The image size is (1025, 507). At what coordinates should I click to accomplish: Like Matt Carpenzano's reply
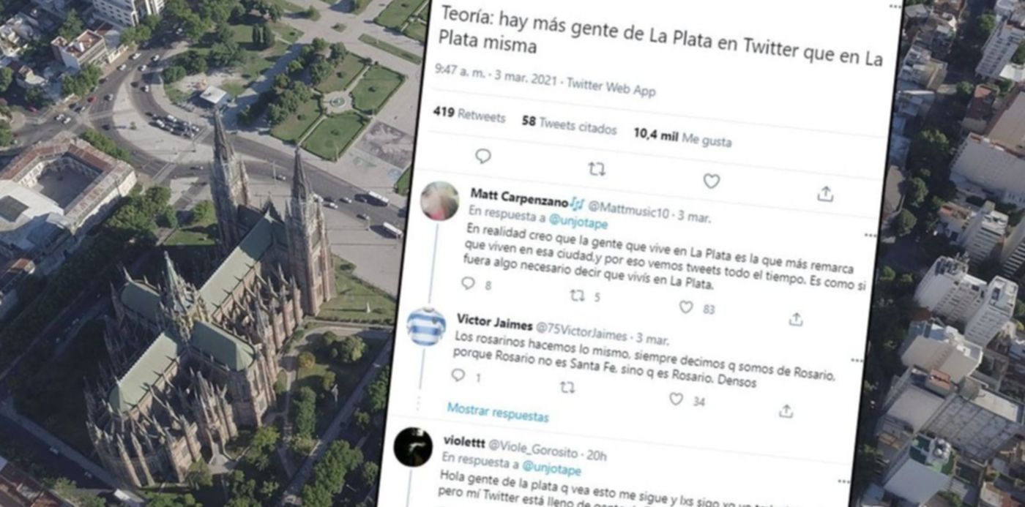point(686,307)
